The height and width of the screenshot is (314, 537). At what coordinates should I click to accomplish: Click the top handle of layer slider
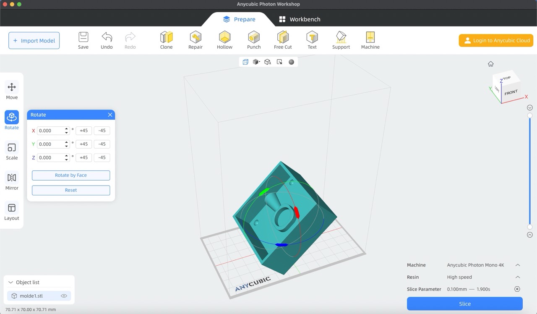(529, 115)
